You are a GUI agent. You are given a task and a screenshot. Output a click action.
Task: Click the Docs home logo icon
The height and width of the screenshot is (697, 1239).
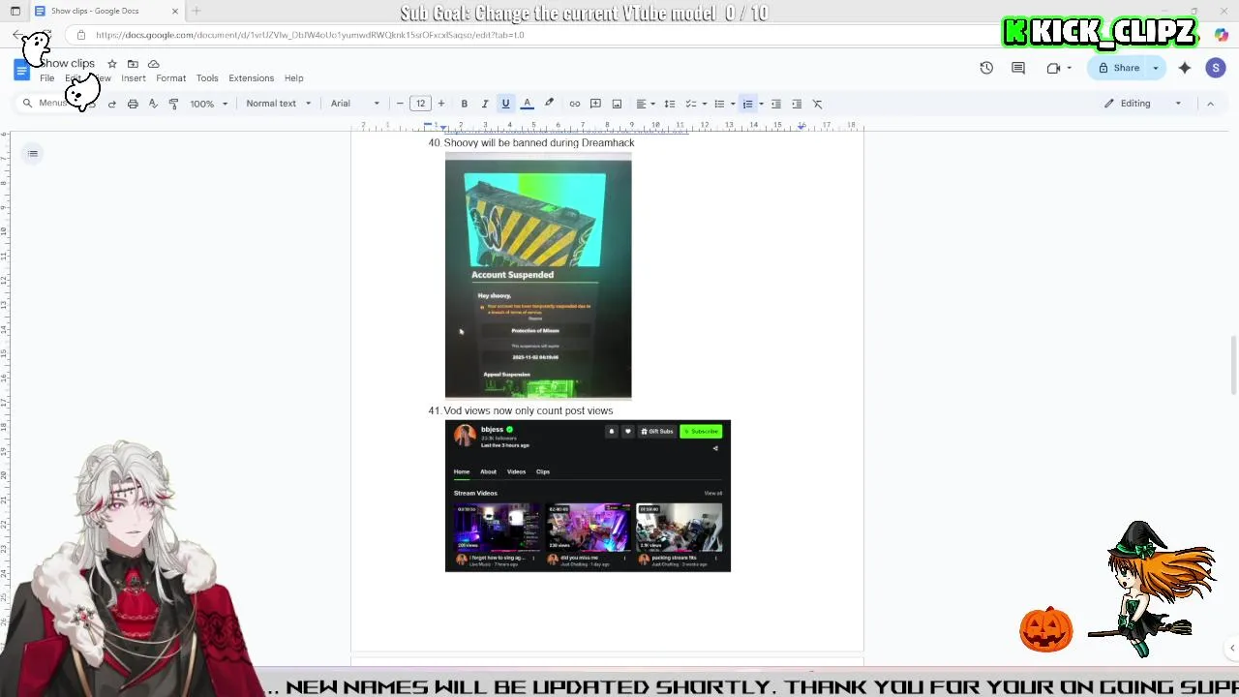tap(21, 70)
